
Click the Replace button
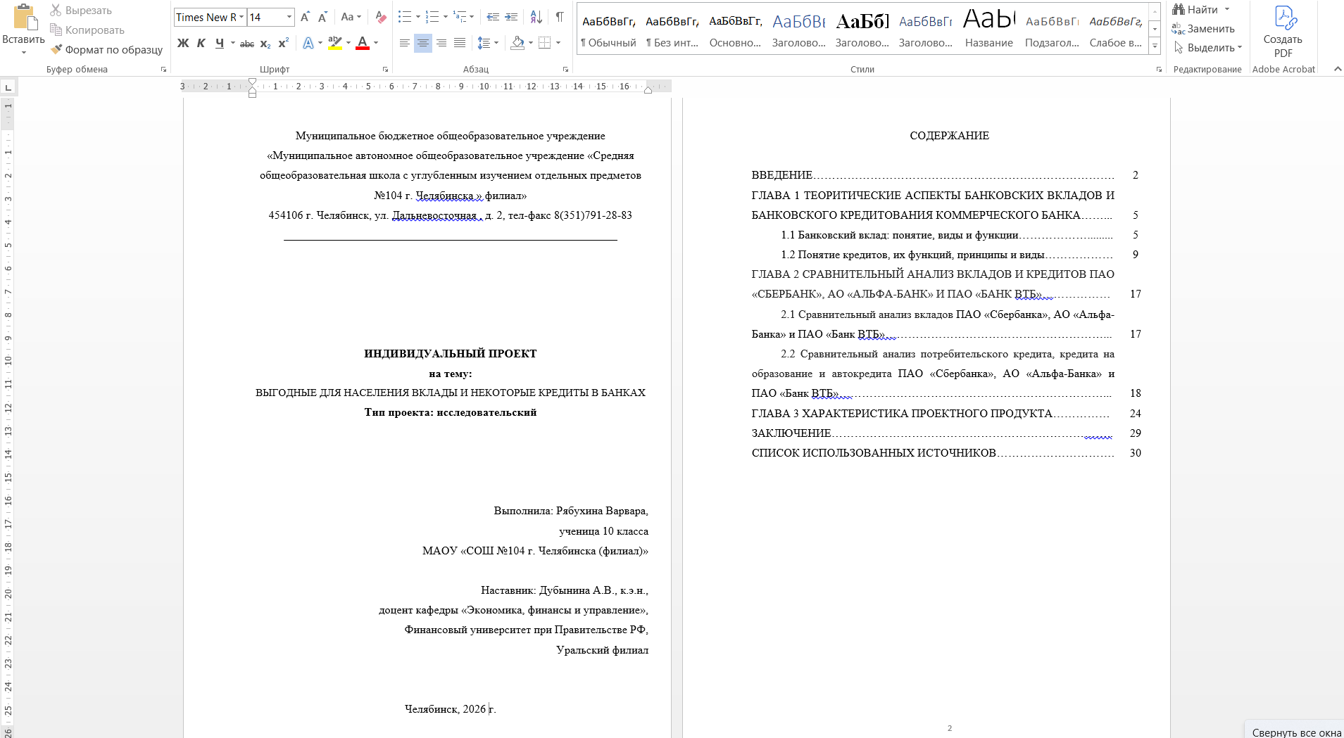(x=1204, y=29)
